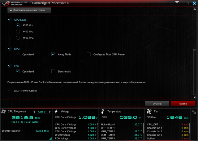Click the CPU Core 1 Voltage row
Image resolution: width=198 pixels, height=141 pixels.
point(76,125)
